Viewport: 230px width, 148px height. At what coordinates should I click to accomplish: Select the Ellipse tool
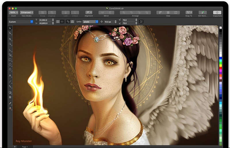(x=10, y=65)
